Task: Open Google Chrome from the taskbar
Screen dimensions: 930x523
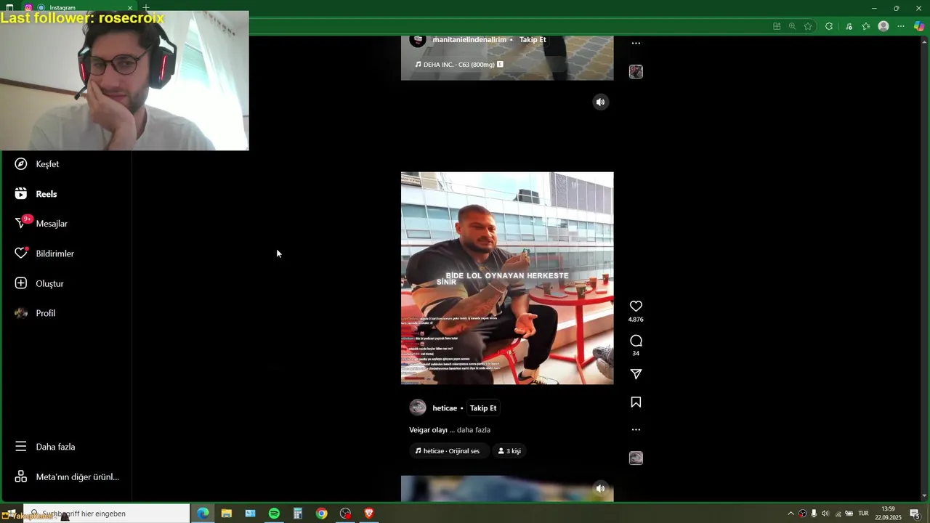Action: pos(321,514)
